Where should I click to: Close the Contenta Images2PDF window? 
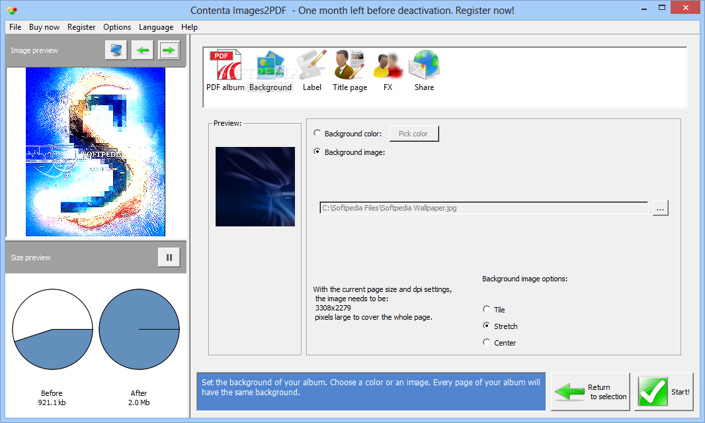(686, 8)
